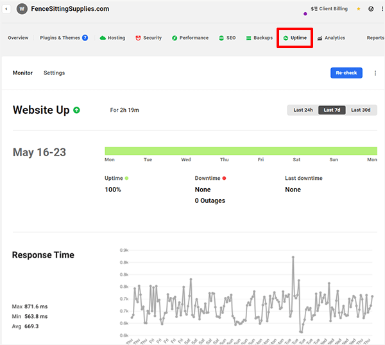Click the favorite star icon
The image size is (385, 345).
point(359,10)
